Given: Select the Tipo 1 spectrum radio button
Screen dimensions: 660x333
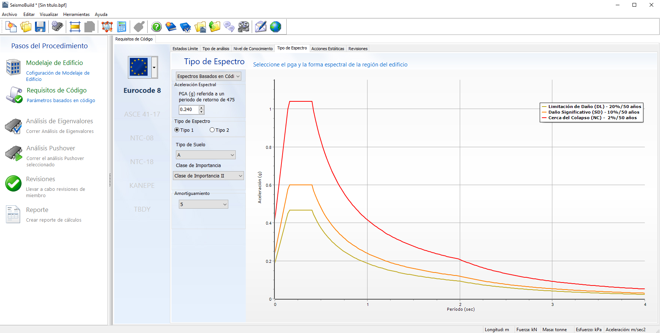Looking at the screenshot, I should click(x=177, y=130).
